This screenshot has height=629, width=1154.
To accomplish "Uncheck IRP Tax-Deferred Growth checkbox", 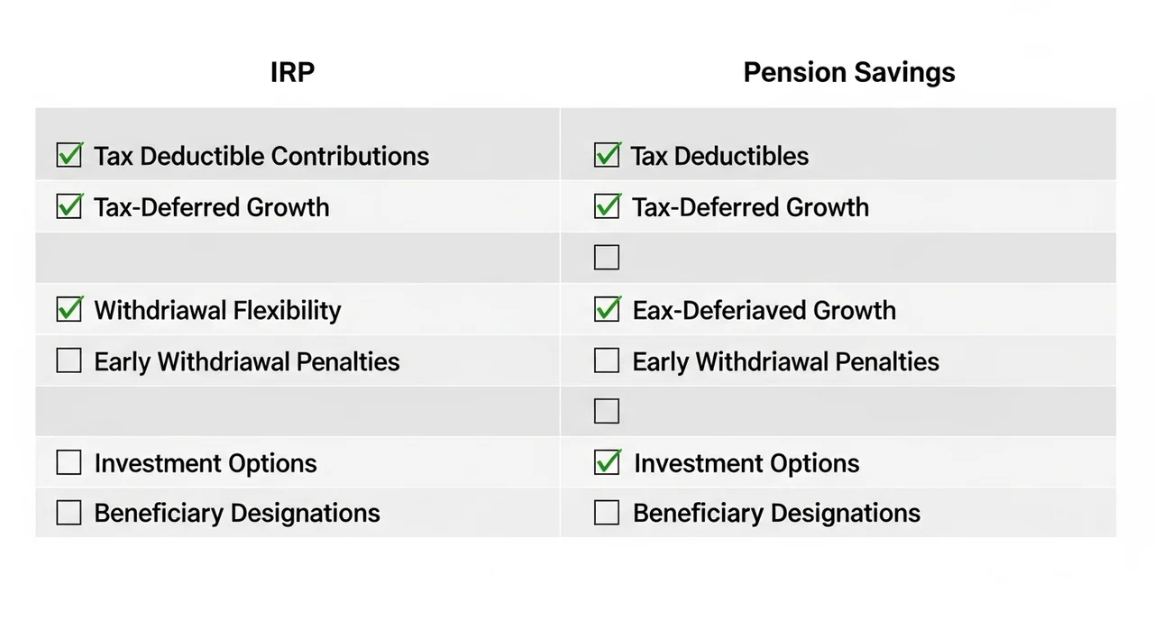I will tap(69, 206).
